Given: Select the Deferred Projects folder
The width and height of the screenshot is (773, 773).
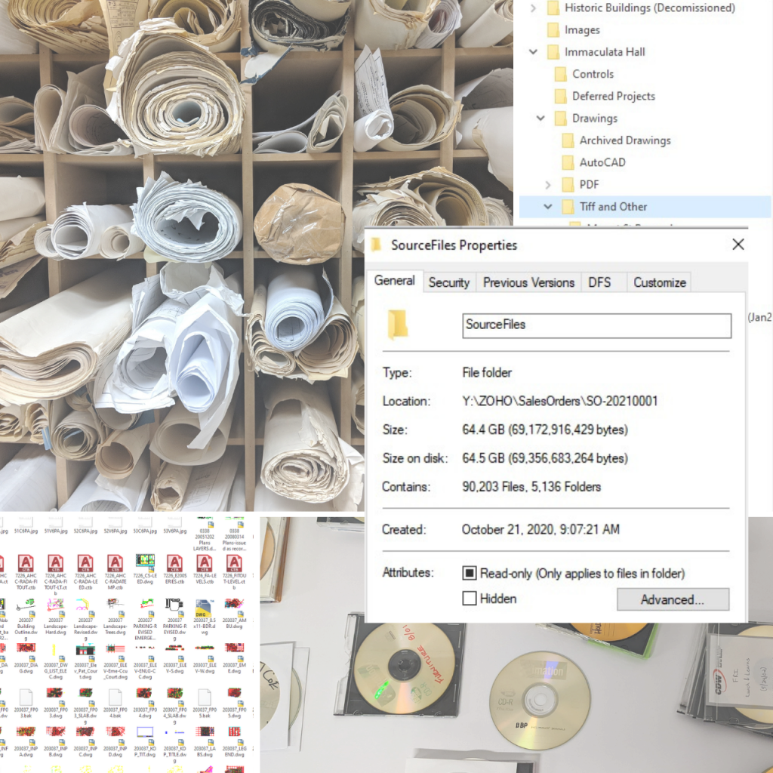Looking at the screenshot, I should click(613, 97).
